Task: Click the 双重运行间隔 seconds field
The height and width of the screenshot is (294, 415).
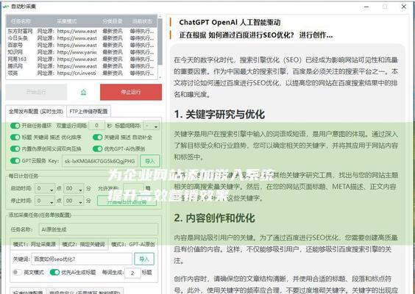Action: coord(96,126)
